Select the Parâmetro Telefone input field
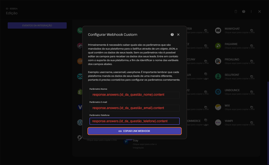 pyautogui.click(x=134, y=121)
